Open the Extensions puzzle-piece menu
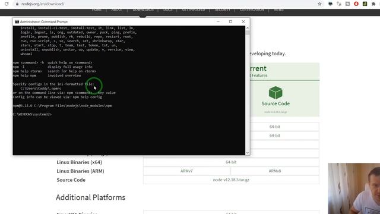380x214 pixels. 373,4
